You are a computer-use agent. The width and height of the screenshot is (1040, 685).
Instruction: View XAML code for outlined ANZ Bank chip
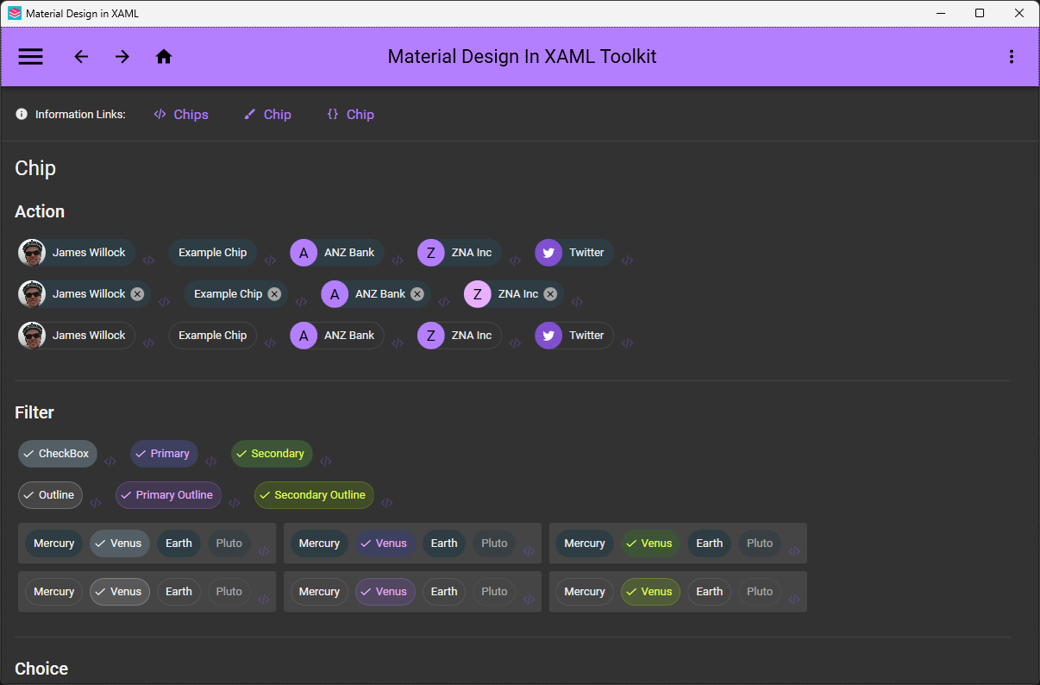pos(398,343)
